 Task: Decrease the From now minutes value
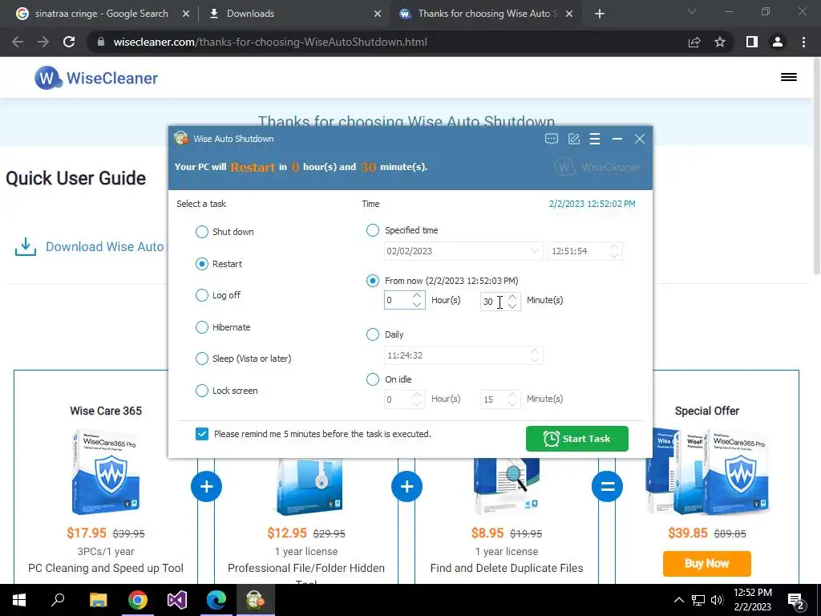click(x=512, y=305)
